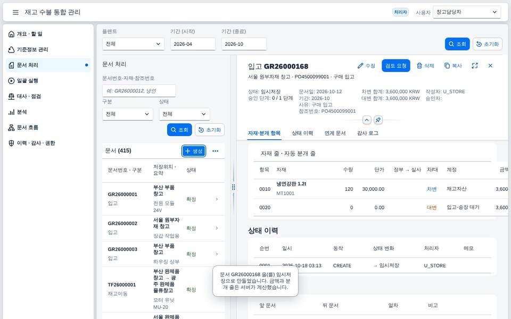511x319 pixels.
Task: Click the 삭제 trash button
Action: (425, 66)
